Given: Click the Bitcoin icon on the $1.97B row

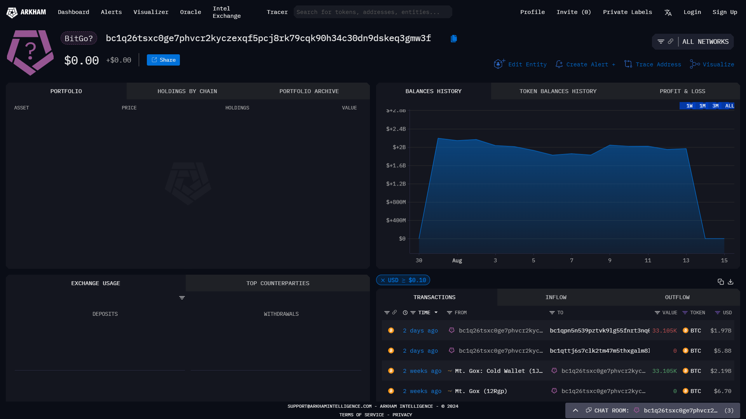Looking at the screenshot, I should pyautogui.click(x=391, y=331).
